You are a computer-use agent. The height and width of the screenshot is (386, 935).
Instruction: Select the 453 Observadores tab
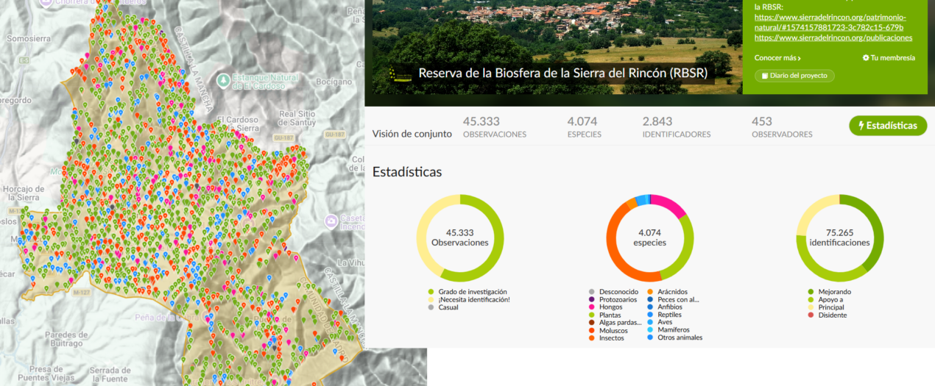782,127
